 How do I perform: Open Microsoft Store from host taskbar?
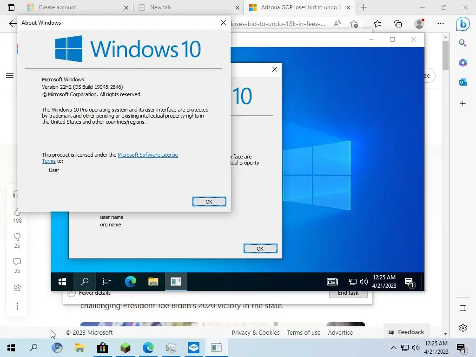pyautogui.click(x=102, y=348)
